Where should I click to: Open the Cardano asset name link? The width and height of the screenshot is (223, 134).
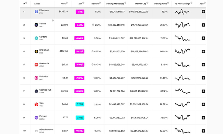pos(43,37)
